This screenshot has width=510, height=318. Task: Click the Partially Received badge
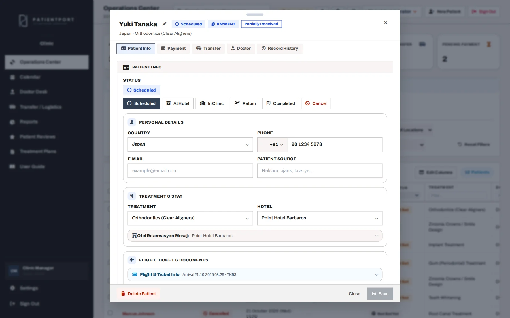click(261, 24)
